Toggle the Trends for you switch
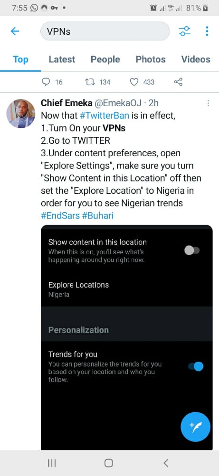 195,367
